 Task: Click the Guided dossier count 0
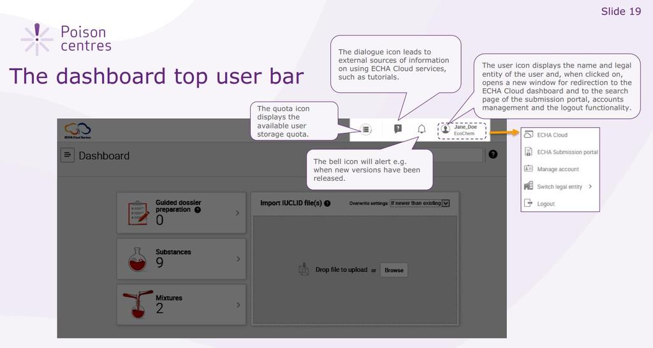159,220
